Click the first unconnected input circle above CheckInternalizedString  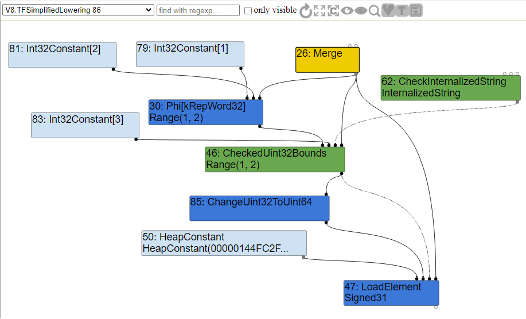coord(505,73)
